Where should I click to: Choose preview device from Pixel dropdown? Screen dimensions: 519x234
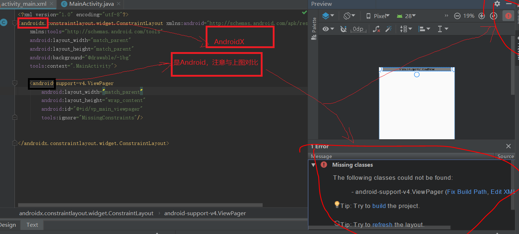tap(378, 16)
